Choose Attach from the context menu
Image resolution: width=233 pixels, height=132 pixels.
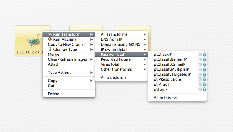54,64
